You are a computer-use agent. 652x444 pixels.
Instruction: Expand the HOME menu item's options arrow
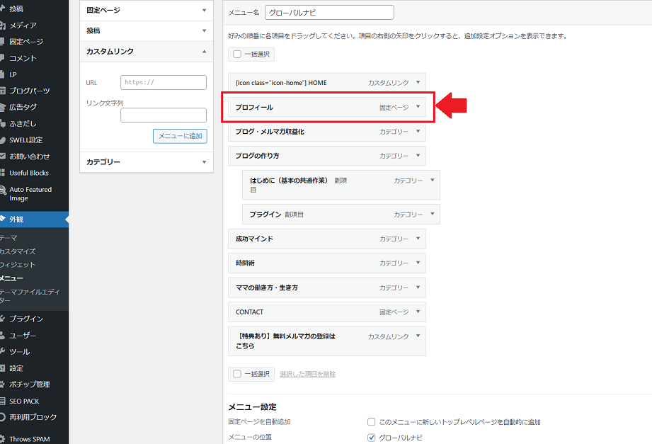418,82
